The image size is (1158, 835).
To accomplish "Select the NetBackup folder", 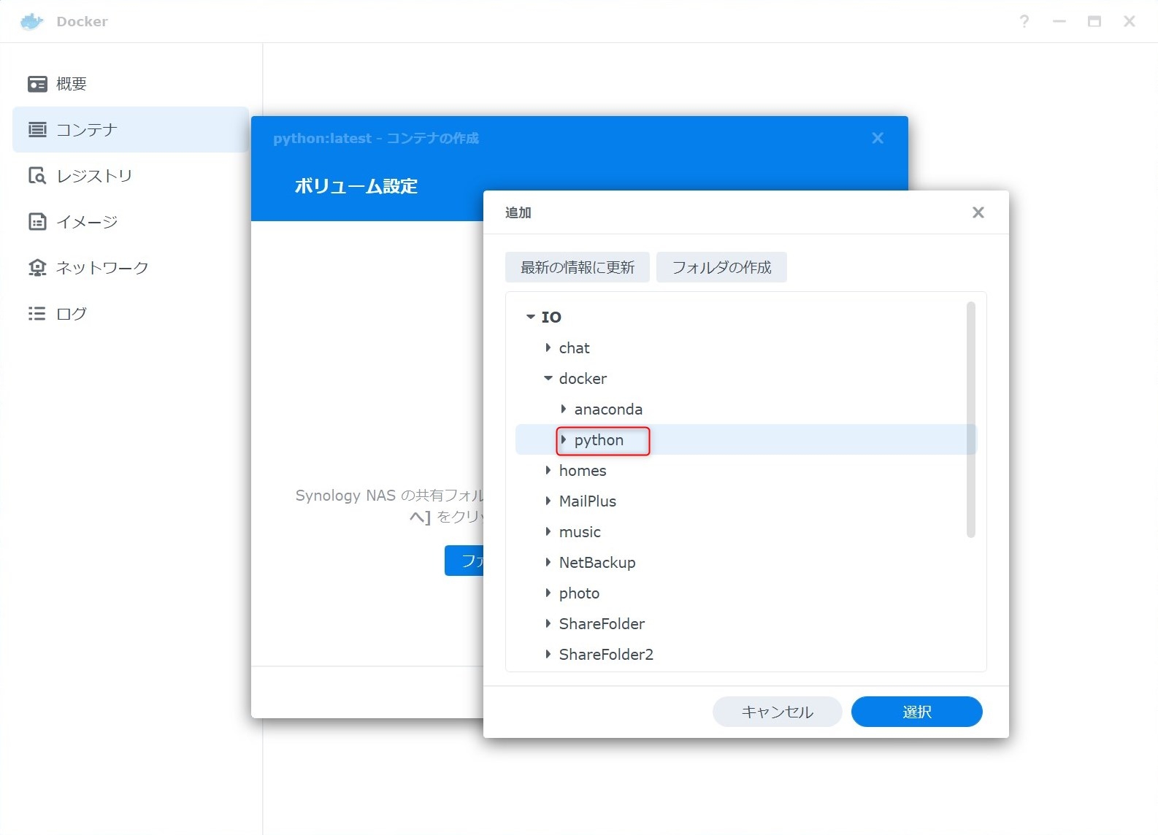I will click(x=597, y=563).
